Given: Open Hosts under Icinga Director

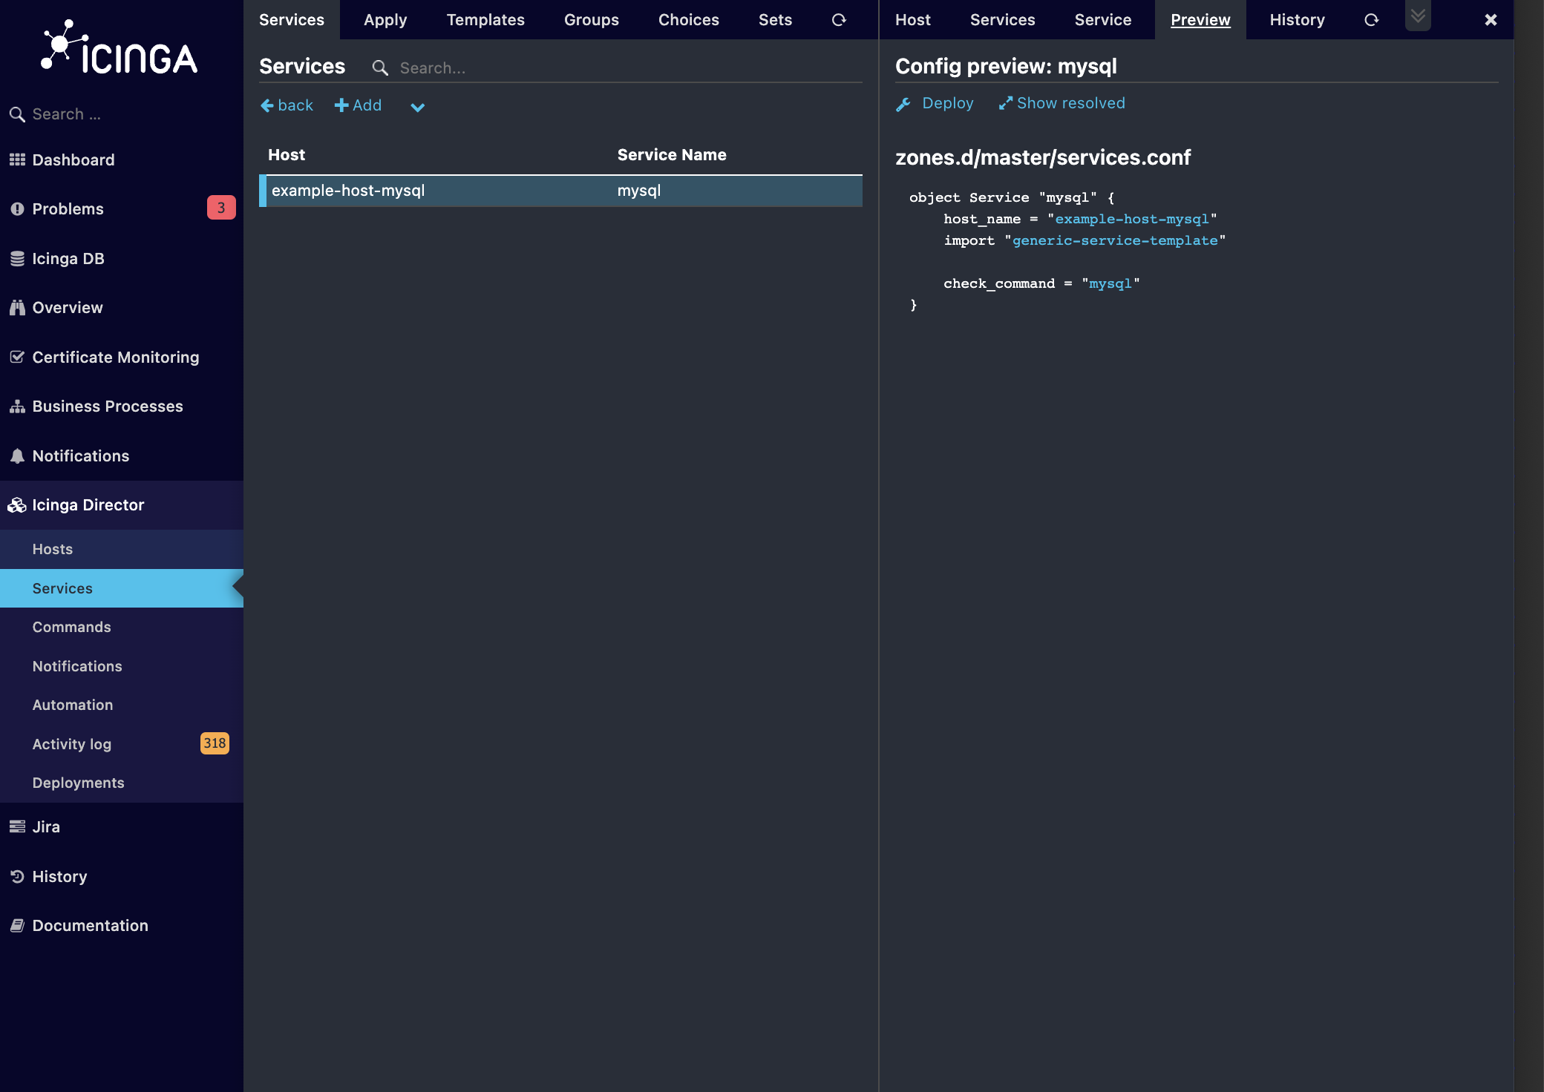Looking at the screenshot, I should coord(122,549).
